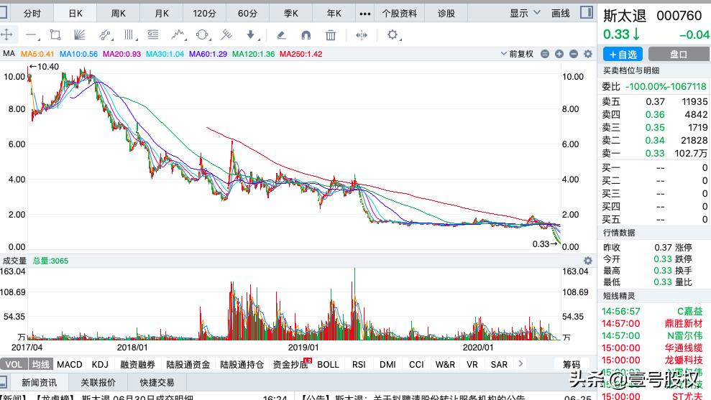The width and height of the screenshot is (711, 400).
Task: Click the eraser tool icon
Action: tap(281, 35)
